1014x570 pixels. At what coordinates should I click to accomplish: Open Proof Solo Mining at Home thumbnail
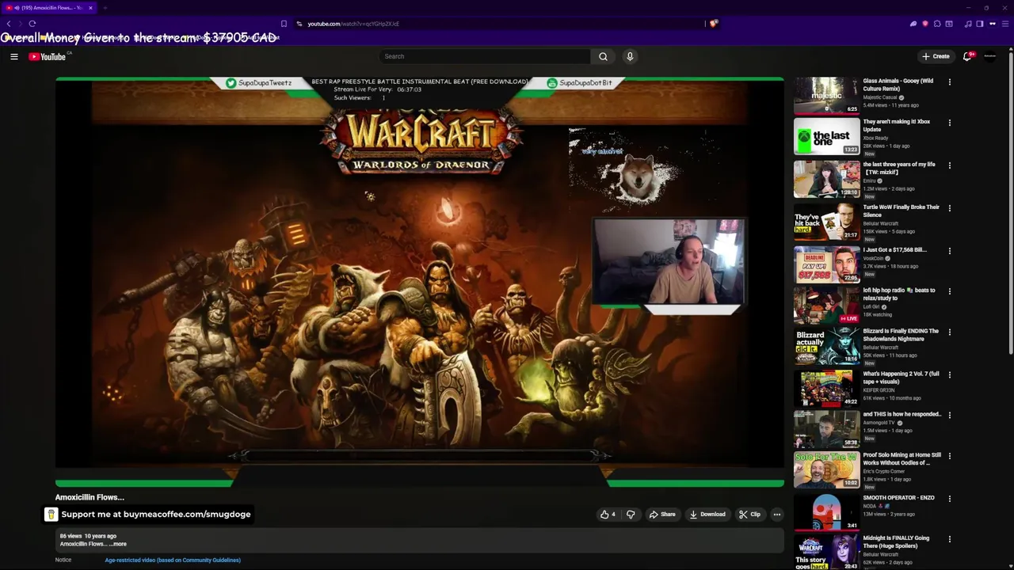pos(826,470)
